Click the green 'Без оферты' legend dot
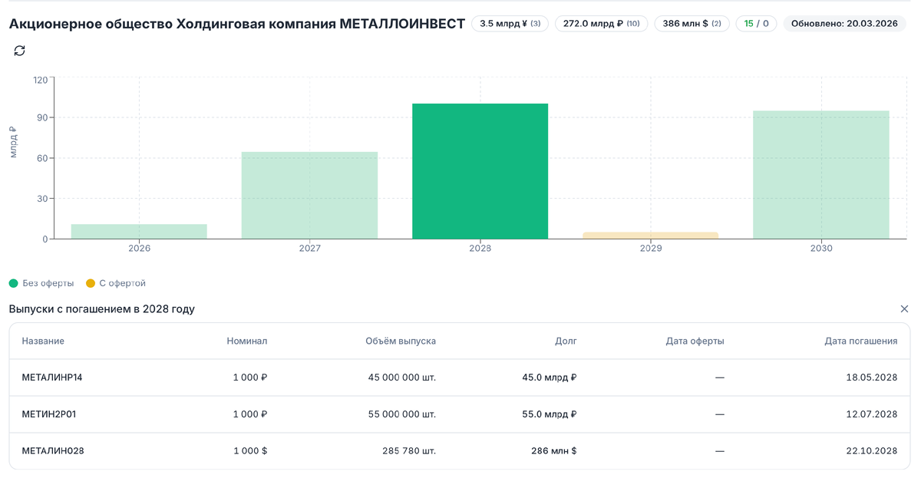The height and width of the screenshot is (478, 921). [13, 283]
